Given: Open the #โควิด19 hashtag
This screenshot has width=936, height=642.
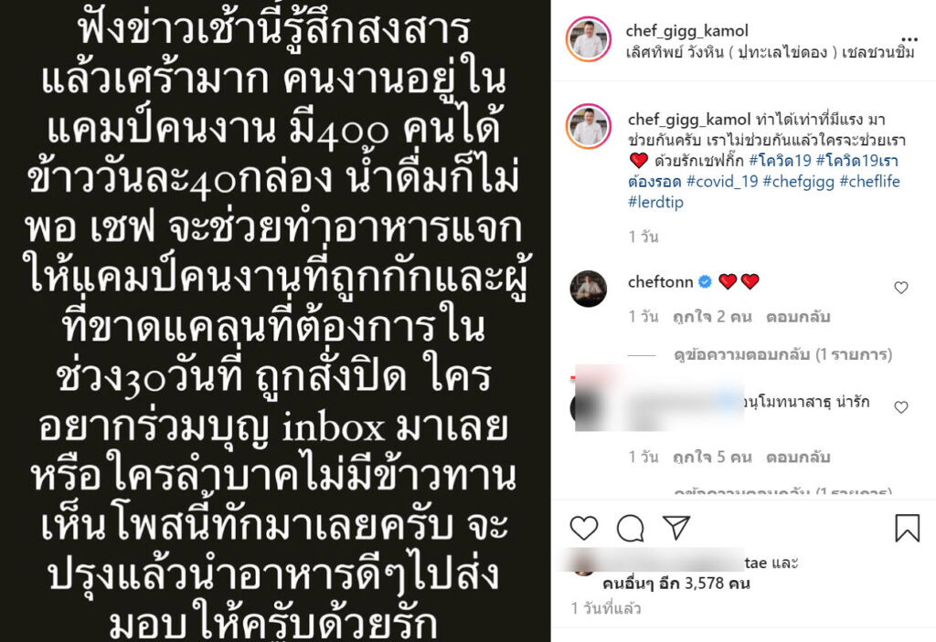Looking at the screenshot, I should click(780, 161).
